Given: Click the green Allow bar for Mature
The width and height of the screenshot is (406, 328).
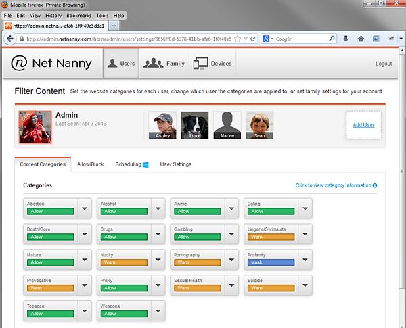Looking at the screenshot, I should [x=51, y=262].
